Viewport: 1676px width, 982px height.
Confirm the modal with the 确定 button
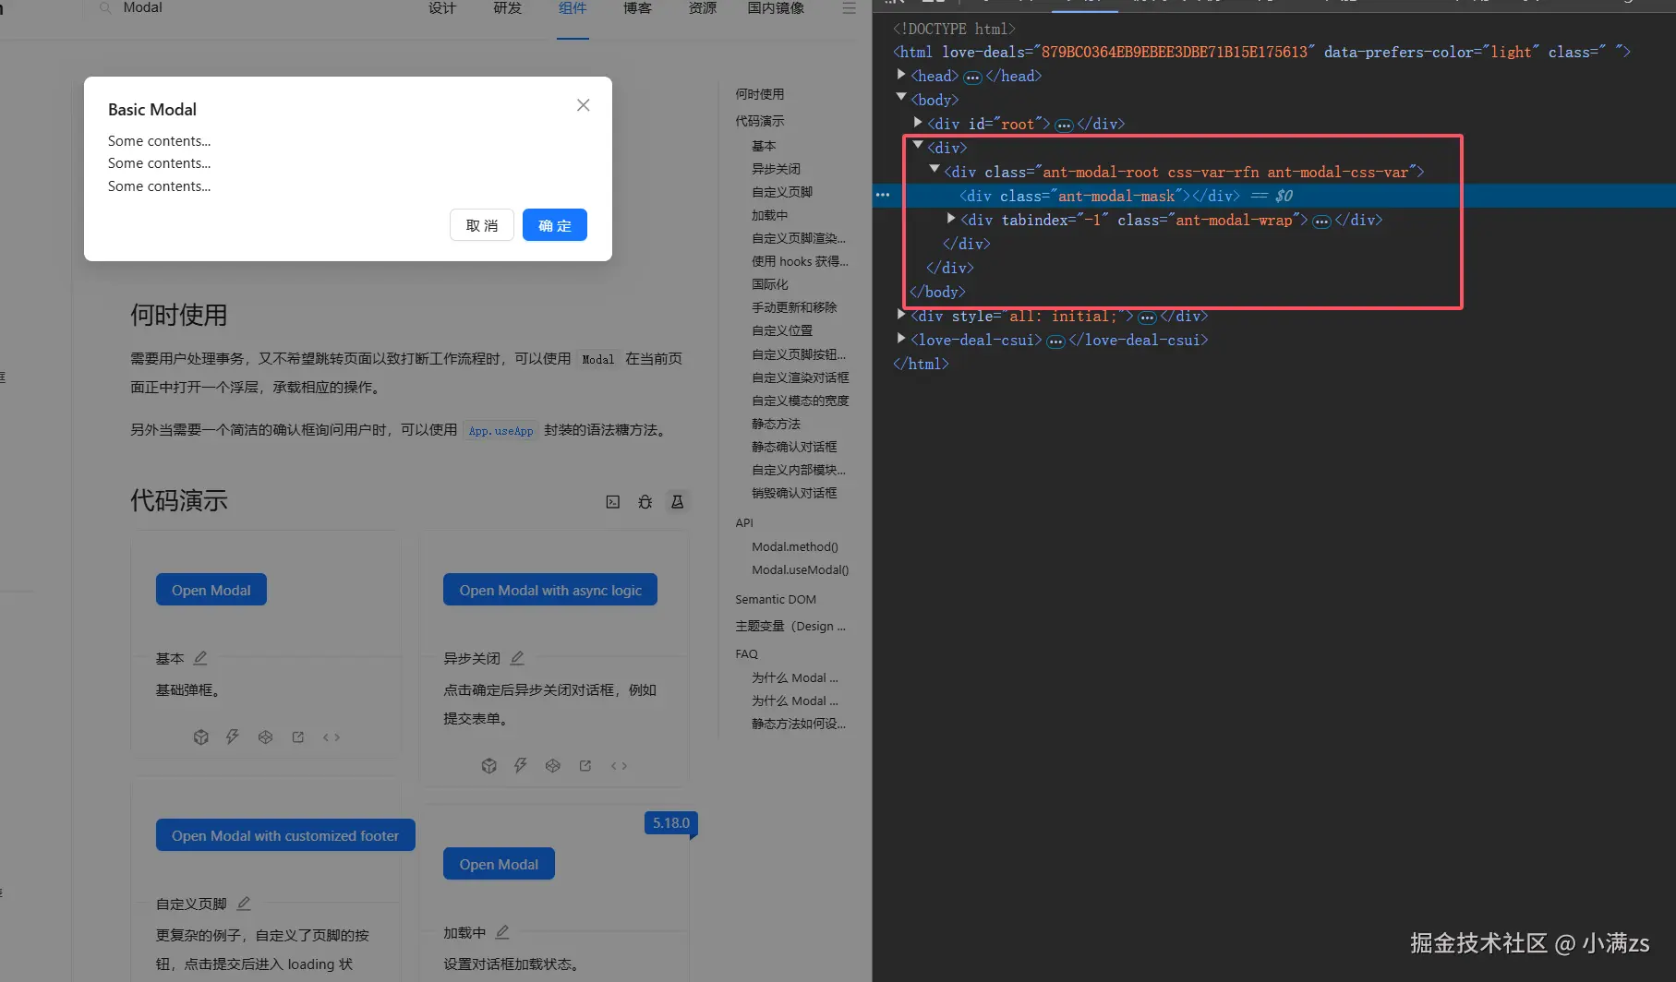(555, 225)
